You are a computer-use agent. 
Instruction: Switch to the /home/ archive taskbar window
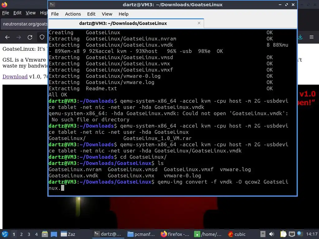click(x=208, y=234)
